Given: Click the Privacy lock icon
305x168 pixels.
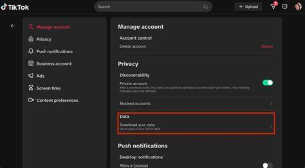Looking at the screenshot, I should [31, 39].
